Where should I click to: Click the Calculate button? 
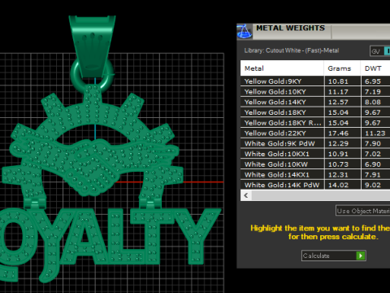334,256
